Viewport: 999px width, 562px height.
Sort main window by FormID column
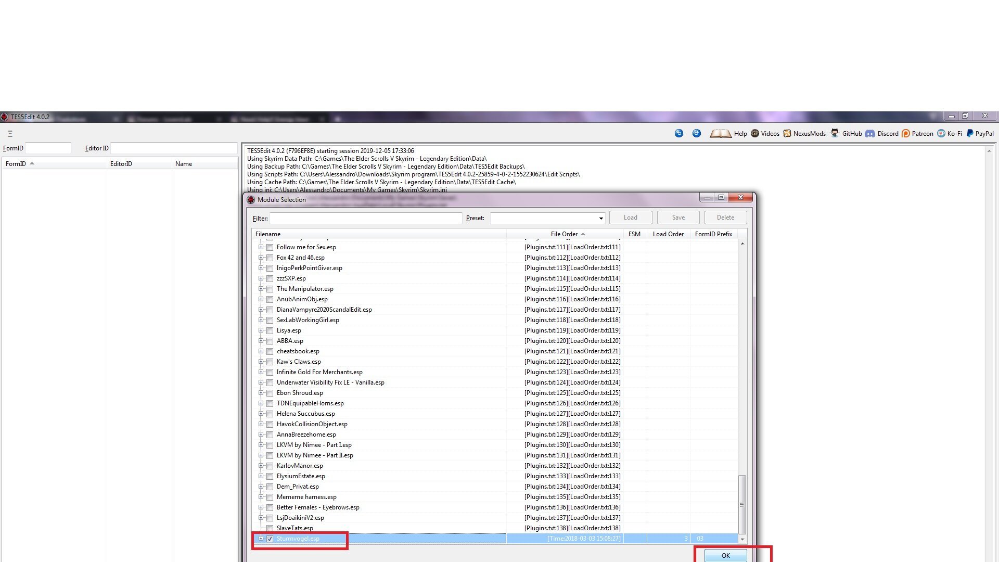[x=54, y=164]
